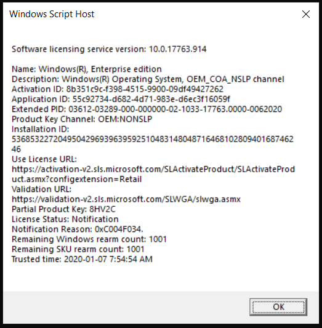
Task: Select the Activation ID value line
Action: point(118,89)
